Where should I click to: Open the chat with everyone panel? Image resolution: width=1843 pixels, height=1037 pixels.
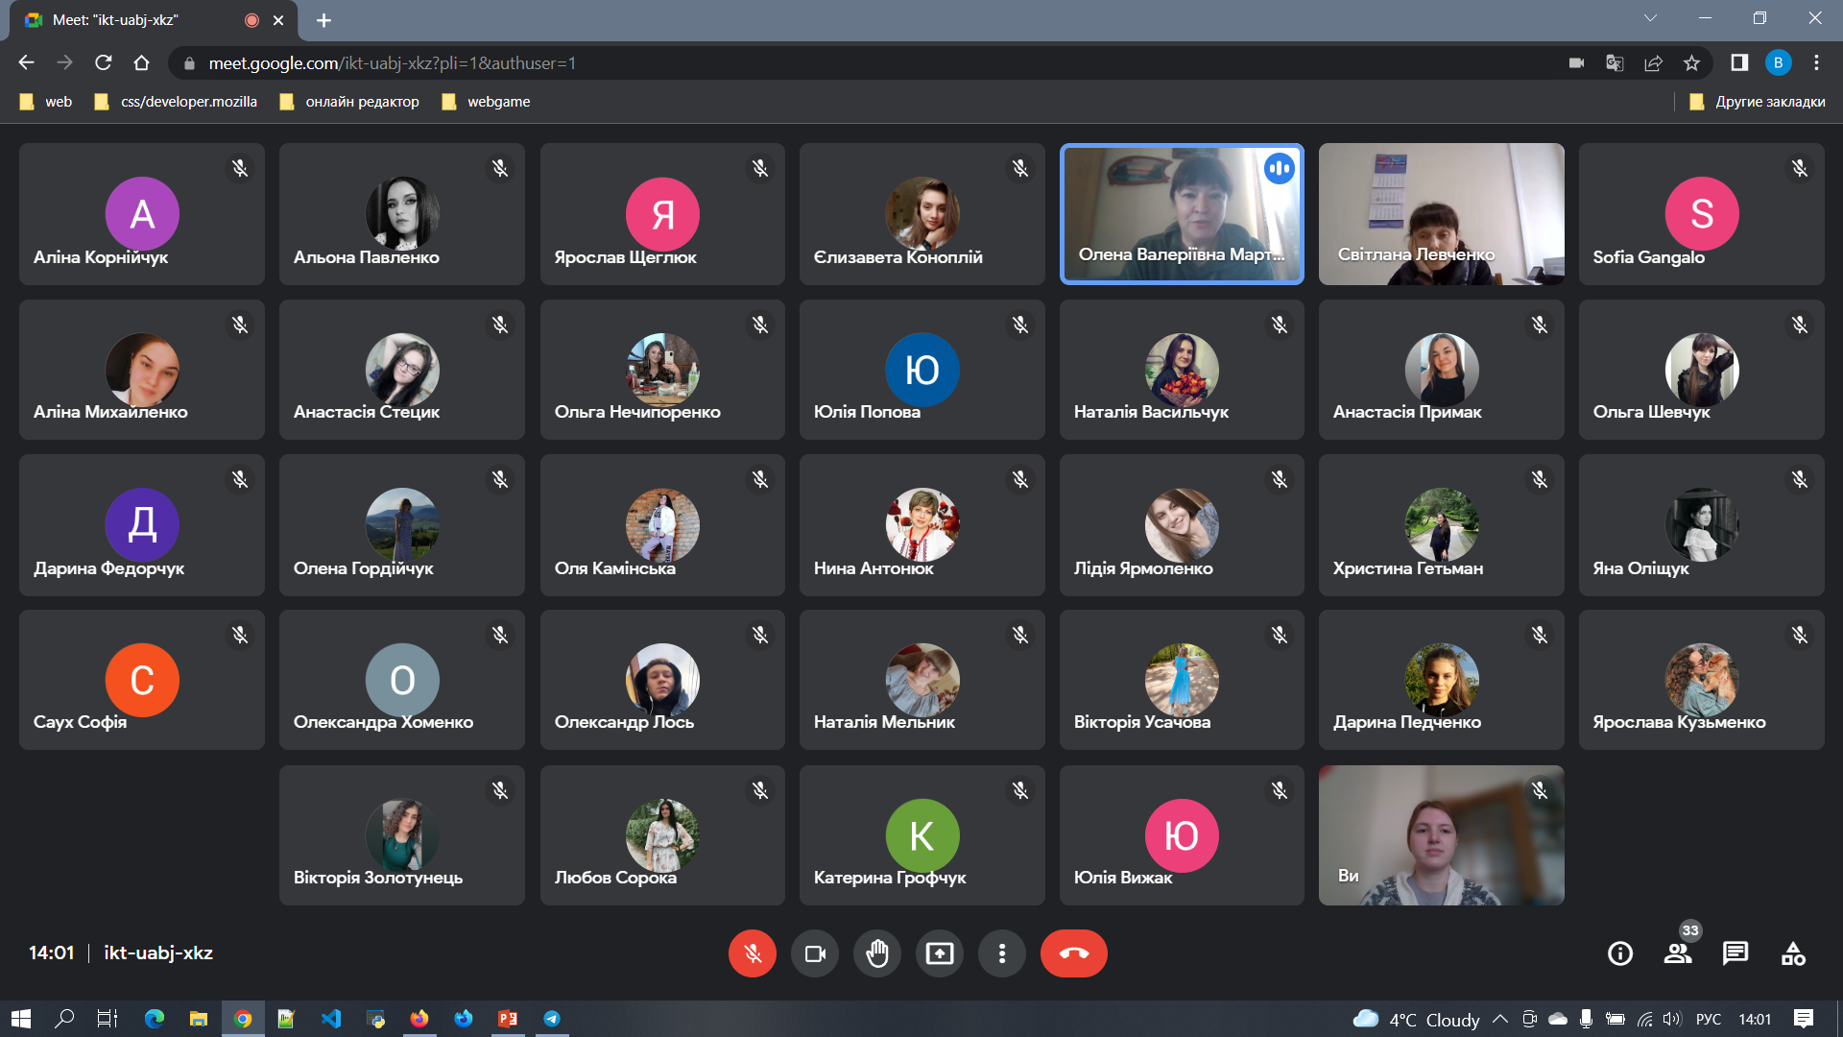click(1735, 953)
